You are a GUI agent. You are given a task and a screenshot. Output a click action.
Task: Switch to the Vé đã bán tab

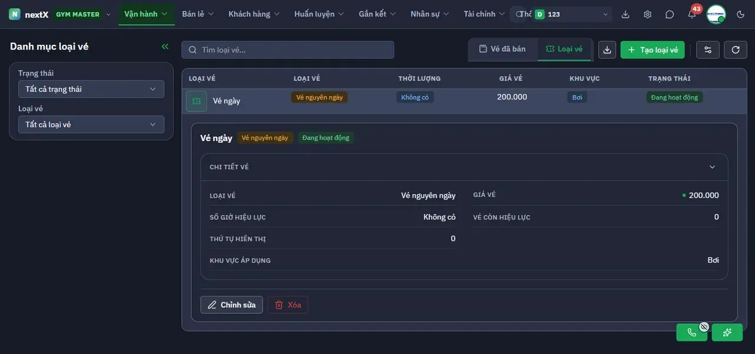(x=503, y=49)
